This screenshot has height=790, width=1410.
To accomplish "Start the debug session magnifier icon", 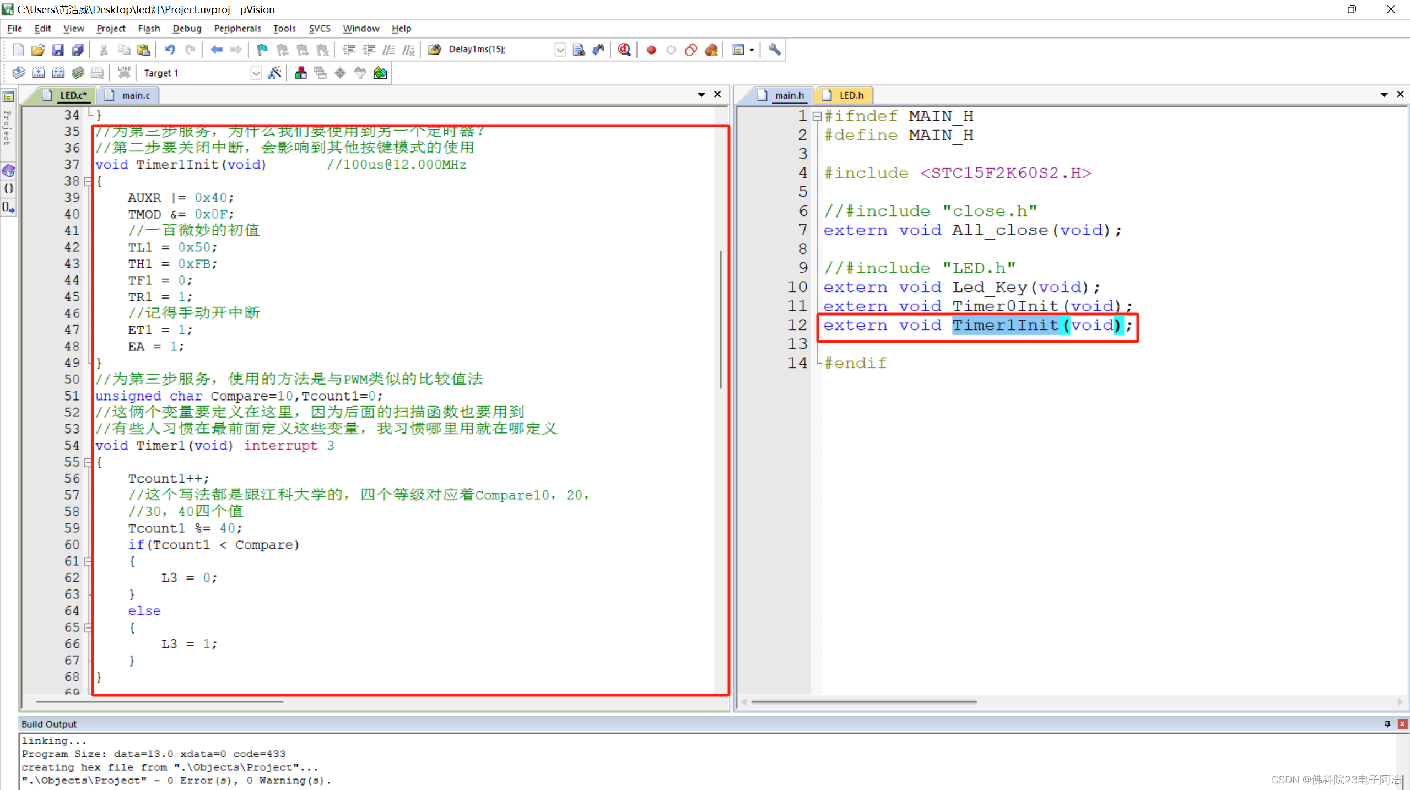I will click(624, 50).
